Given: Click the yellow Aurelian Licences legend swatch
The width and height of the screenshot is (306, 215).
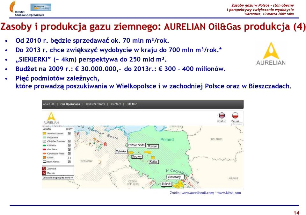Looking at the screenshot, I should [x=44, y=133].
